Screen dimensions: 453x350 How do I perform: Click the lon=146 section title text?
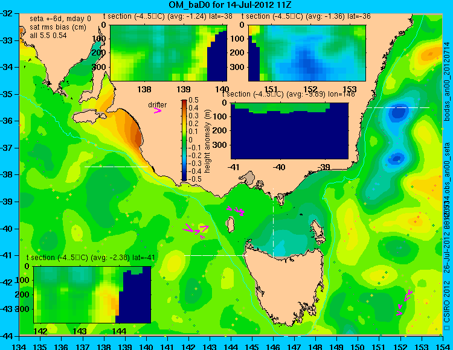[x=288, y=94]
